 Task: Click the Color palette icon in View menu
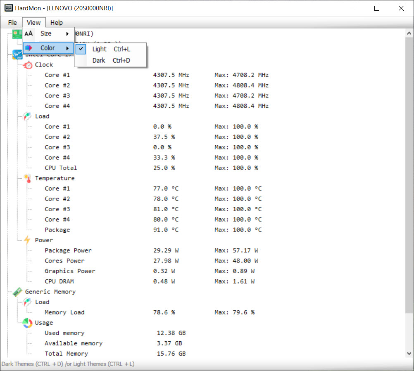pos(29,48)
